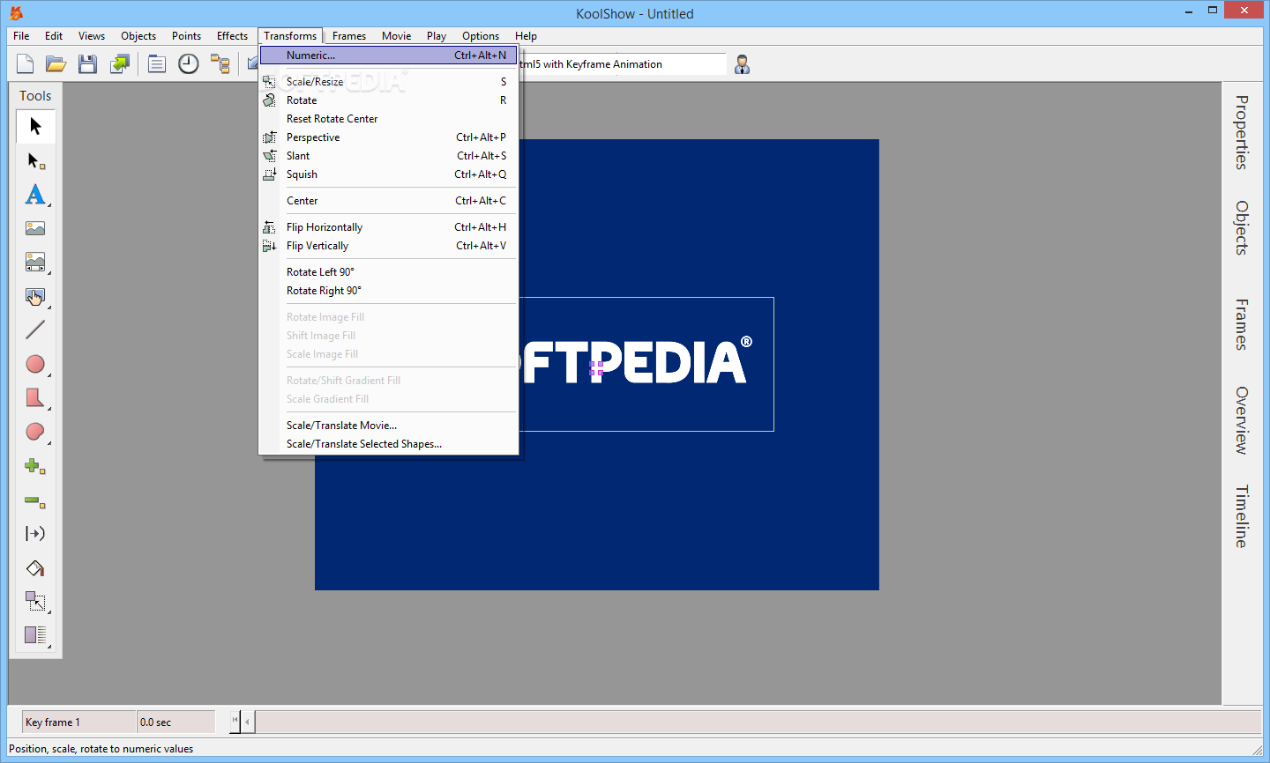Image resolution: width=1270 pixels, height=763 pixels.
Task: Select Center in the Transforms menu
Action: 388,201
